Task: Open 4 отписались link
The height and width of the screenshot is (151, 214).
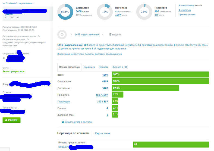Action: point(185,10)
